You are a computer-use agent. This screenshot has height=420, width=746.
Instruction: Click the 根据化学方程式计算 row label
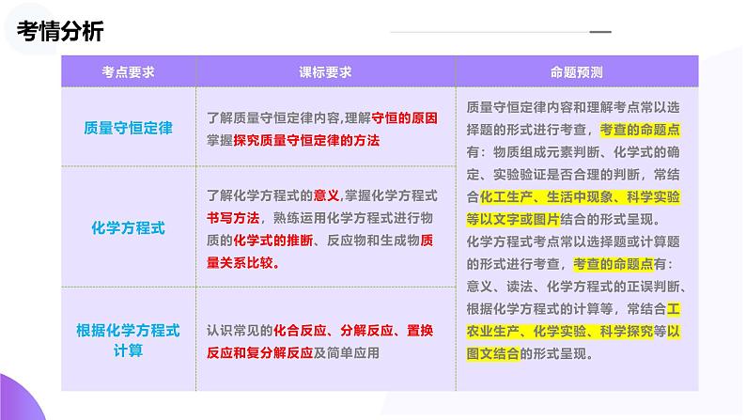(x=128, y=340)
